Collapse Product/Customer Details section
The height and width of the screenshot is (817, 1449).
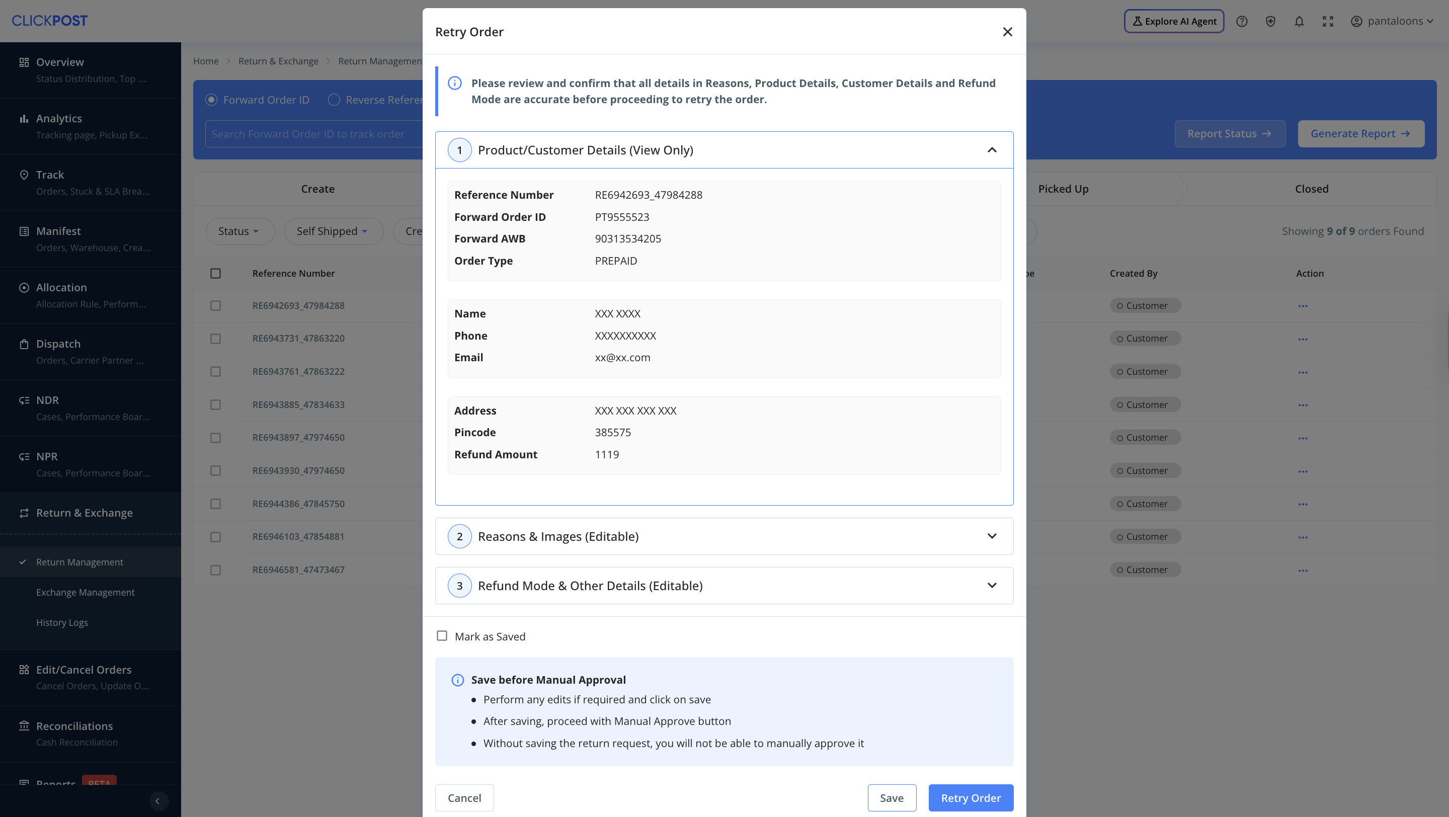coord(992,150)
